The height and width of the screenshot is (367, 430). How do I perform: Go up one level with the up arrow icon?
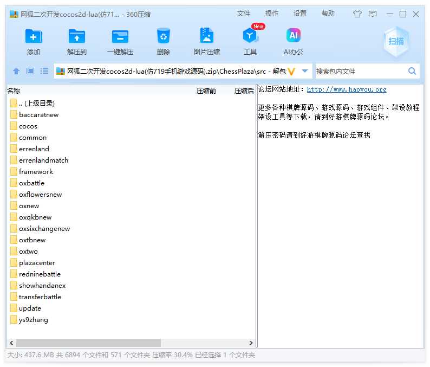click(16, 72)
